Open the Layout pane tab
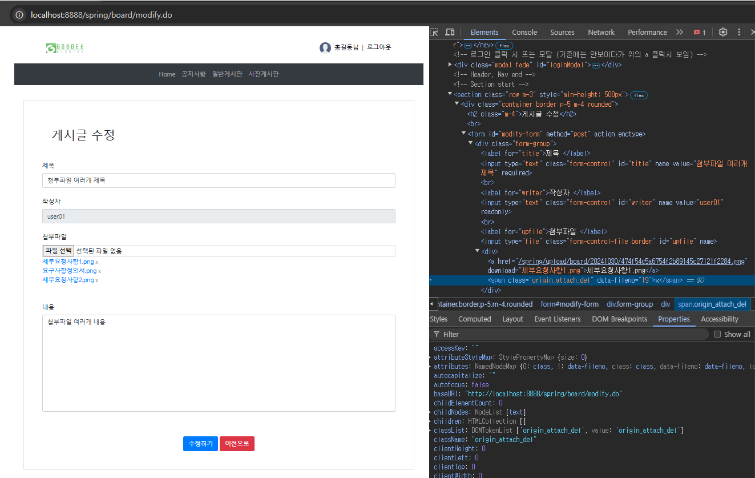The height and width of the screenshot is (478, 755). pyautogui.click(x=512, y=319)
